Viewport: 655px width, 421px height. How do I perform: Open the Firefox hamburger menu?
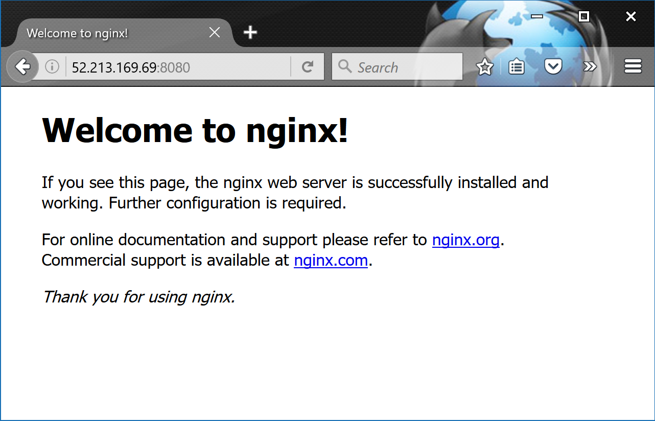coord(633,66)
